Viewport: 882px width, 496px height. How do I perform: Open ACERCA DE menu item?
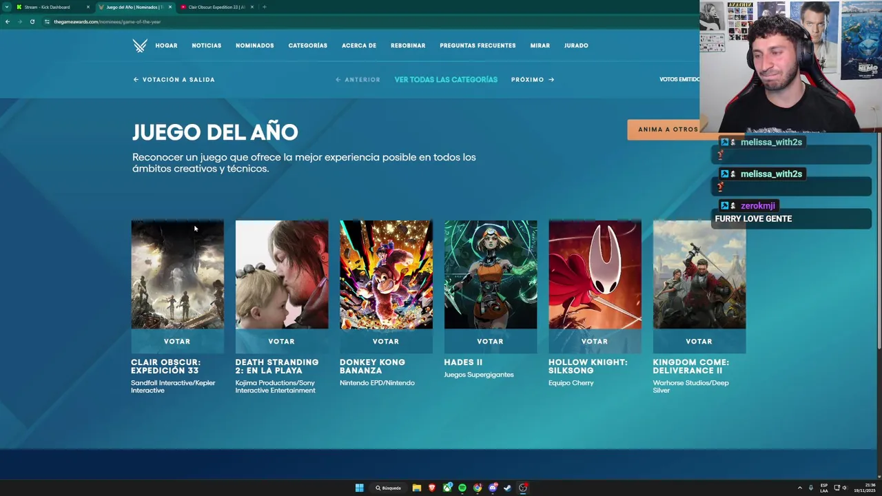click(x=359, y=45)
